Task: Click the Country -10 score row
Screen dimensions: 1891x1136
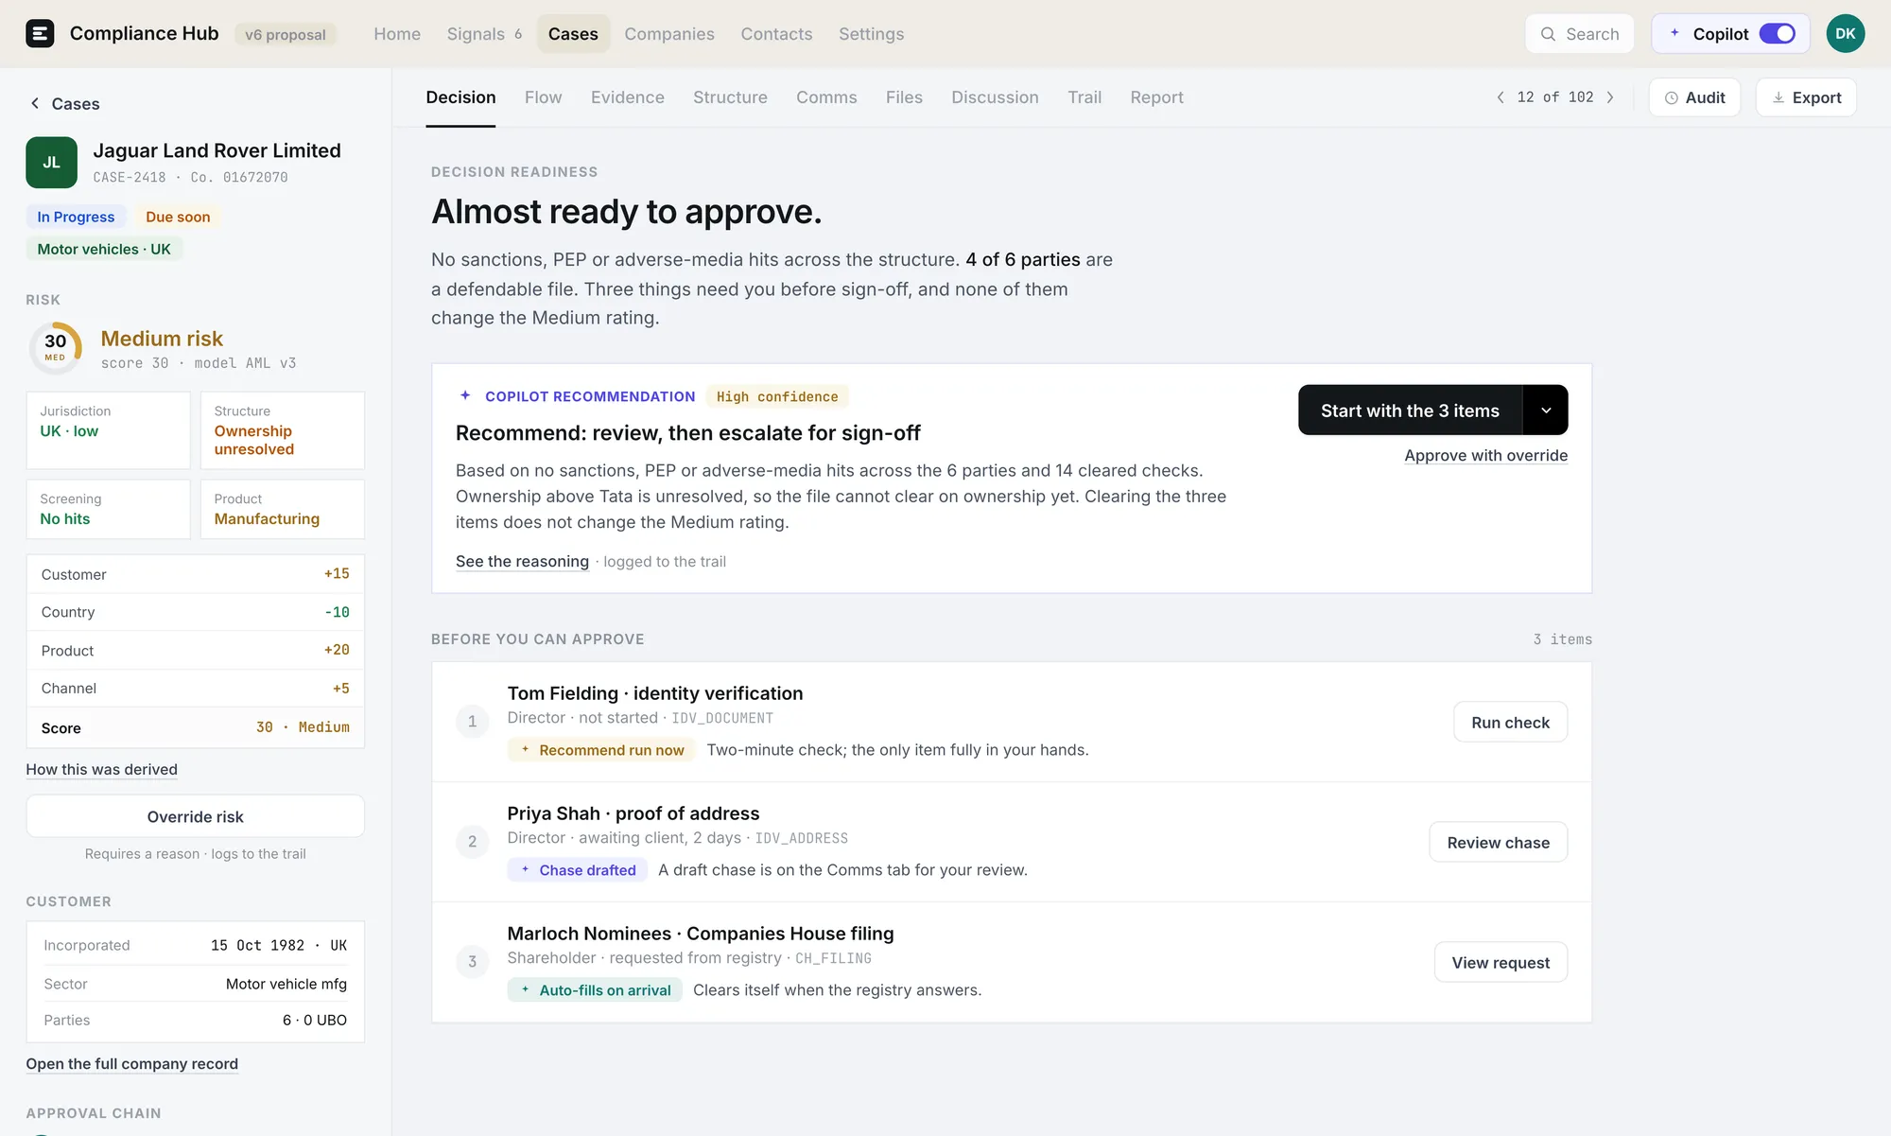Action: click(195, 612)
